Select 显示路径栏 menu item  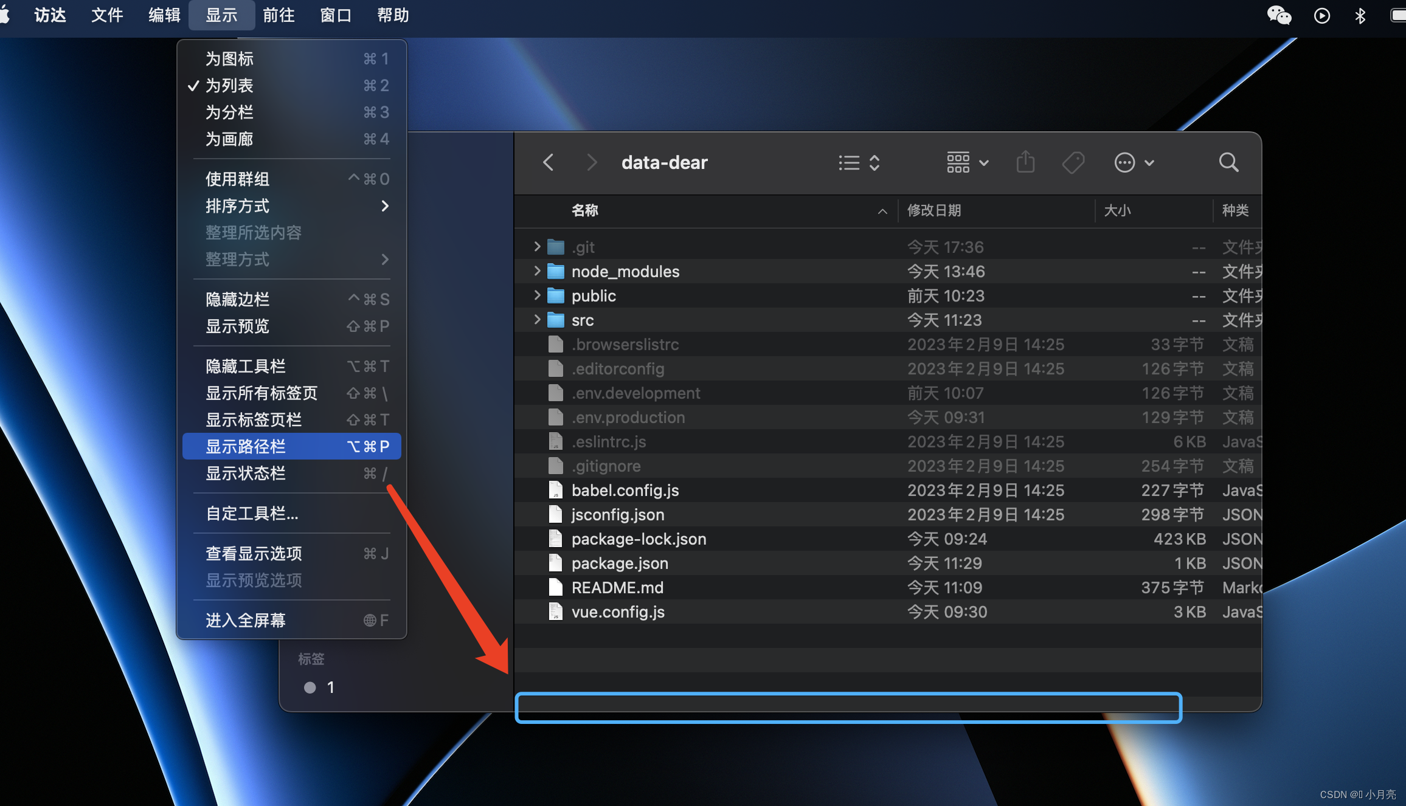click(291, 447)
